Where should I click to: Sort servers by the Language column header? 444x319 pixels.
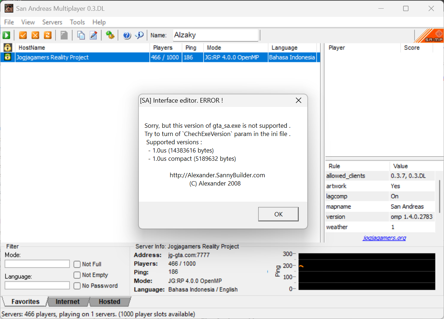(x=292, y=48)
